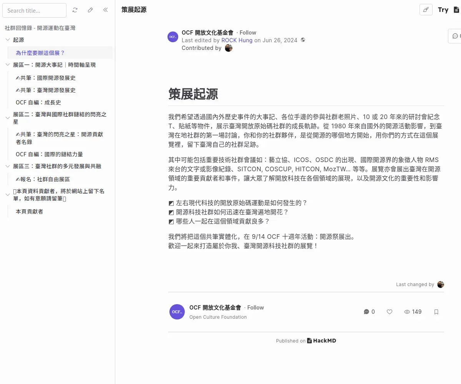461x384 pixels.
Task: Open 'OCF 自編:國際的鏈結力量' page
Action: click(x=49, y=154)
